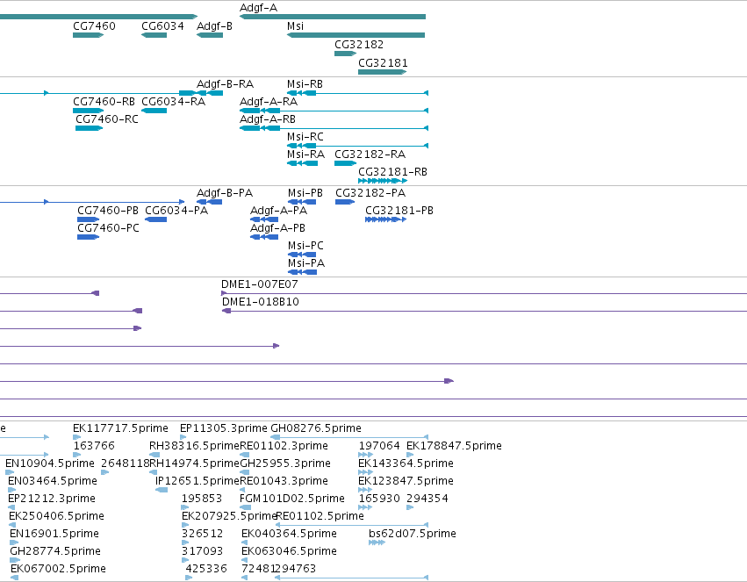Click the CG6034 gene label
The height and width of the screenshot is (582, 747).
point(162,26)
